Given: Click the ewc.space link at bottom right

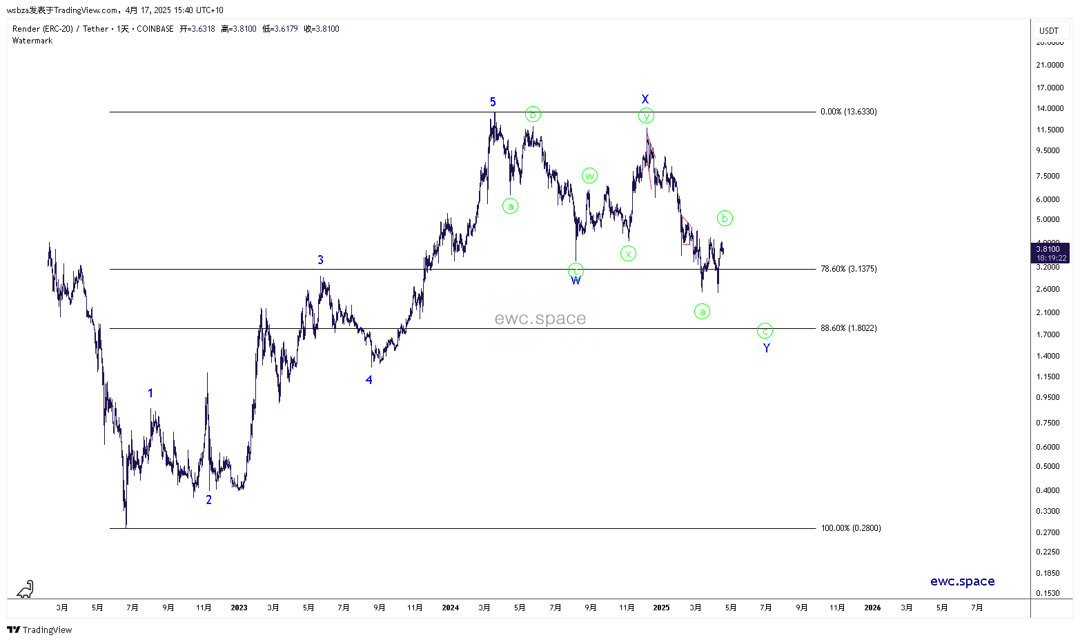Looking at the screenshot, I should [962, 581].
